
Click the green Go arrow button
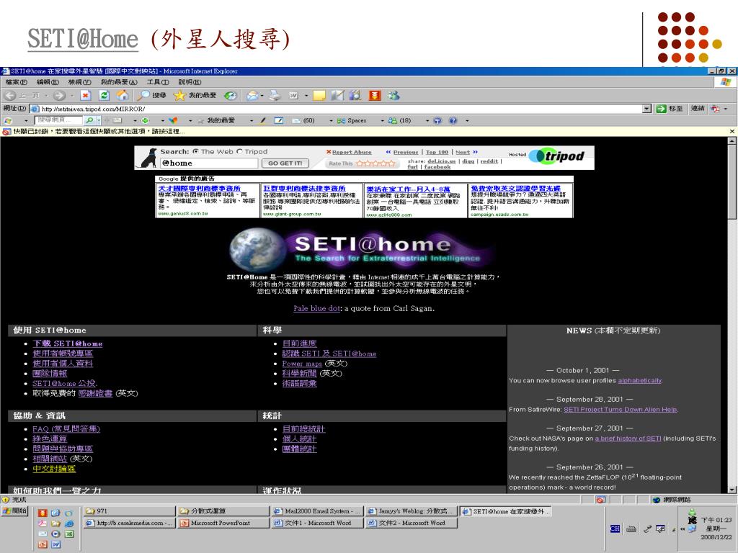coord(662,109)
